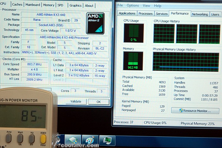Click the status bar 'Physical Memory: 23%'
The image size is (222, 148).
198,123
